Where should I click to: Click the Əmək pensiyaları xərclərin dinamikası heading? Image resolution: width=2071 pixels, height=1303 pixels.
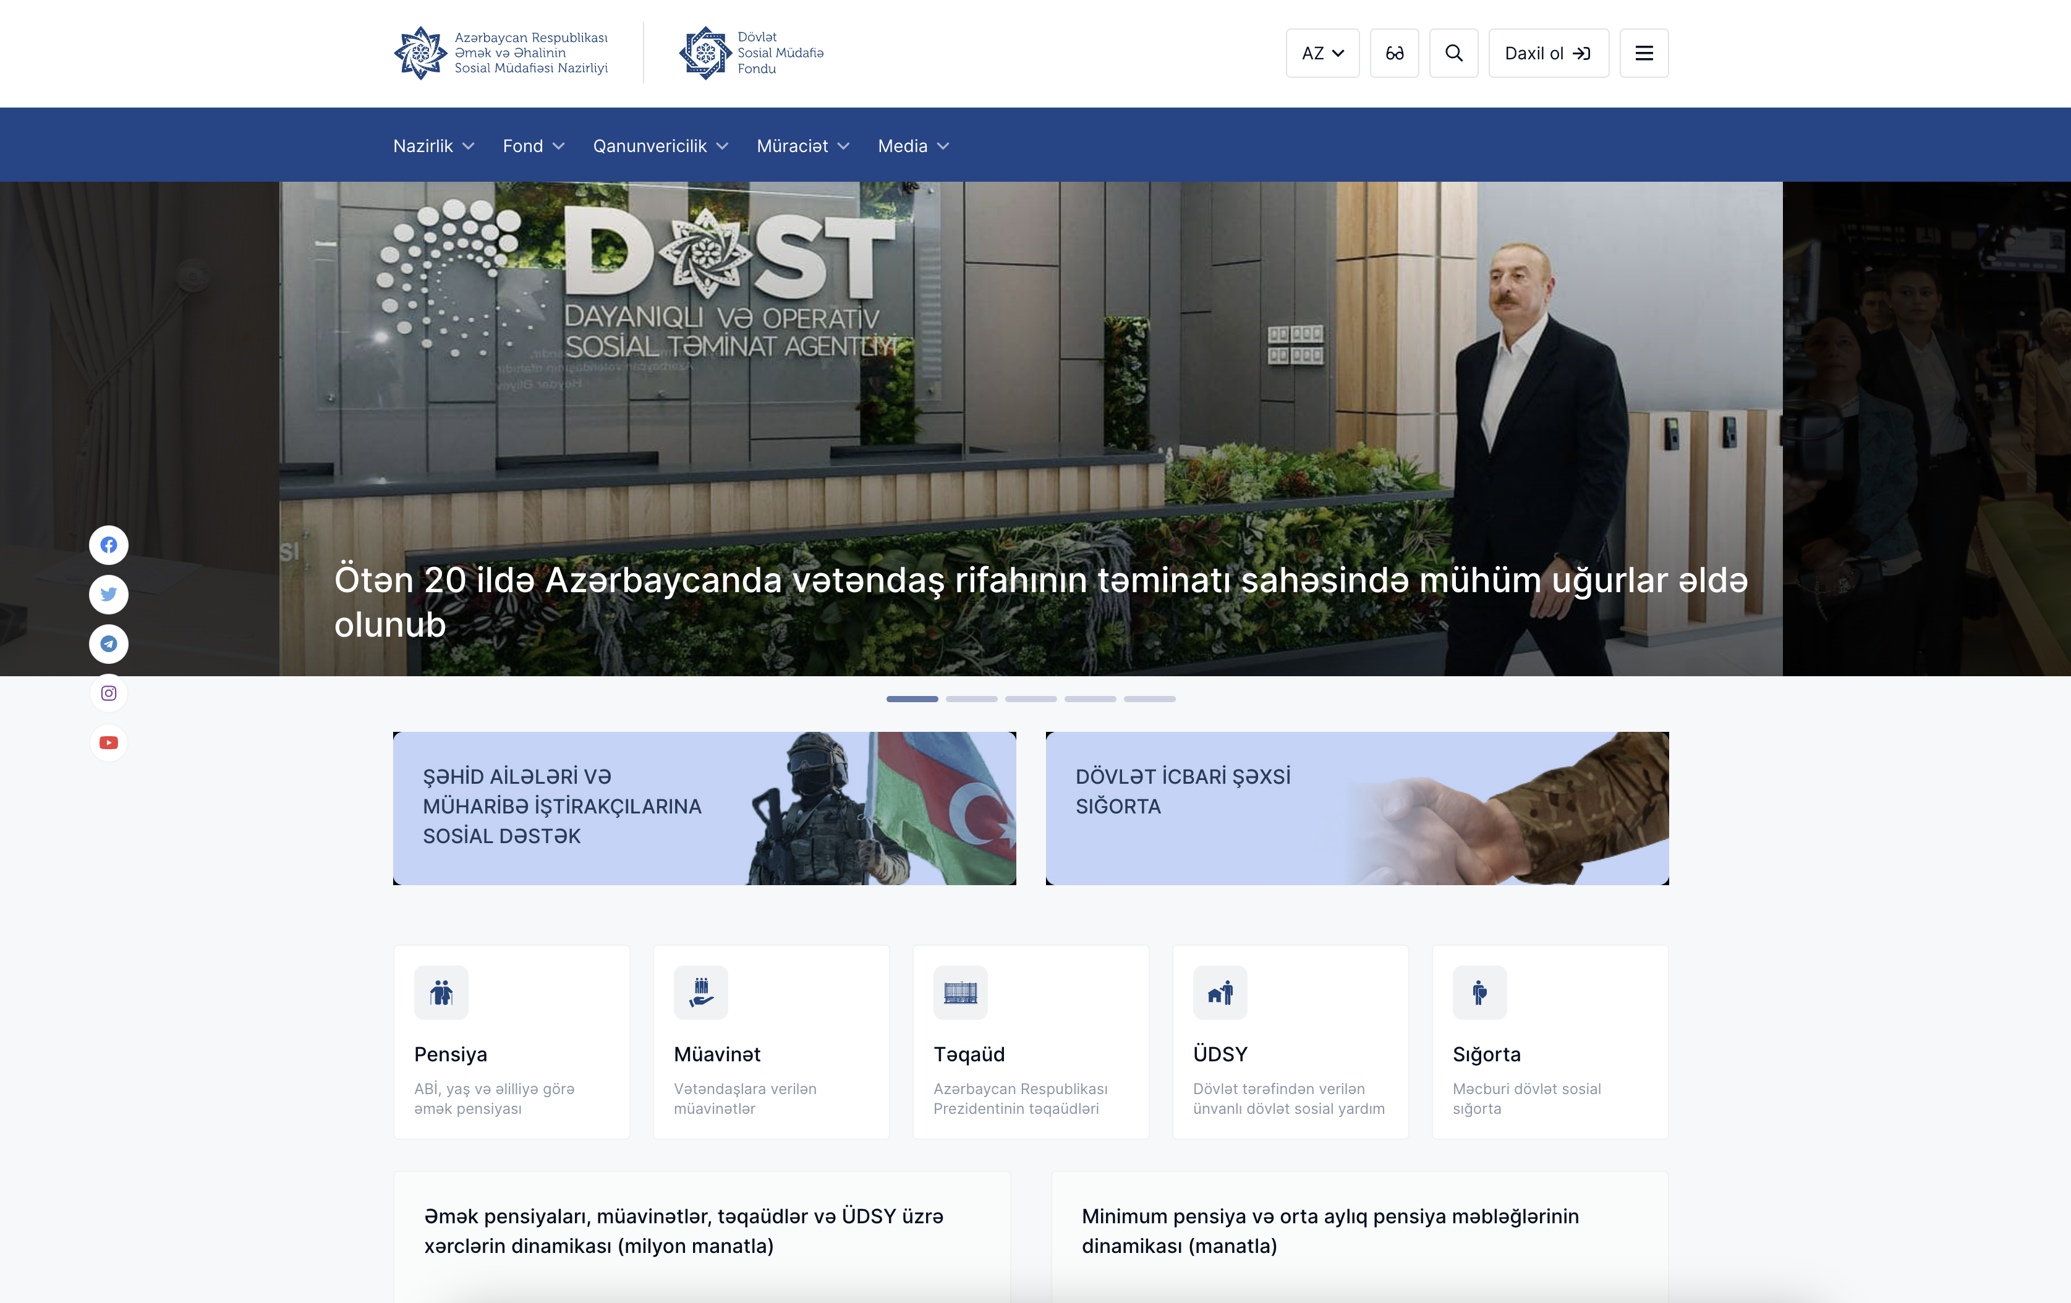coord(684,1231)
